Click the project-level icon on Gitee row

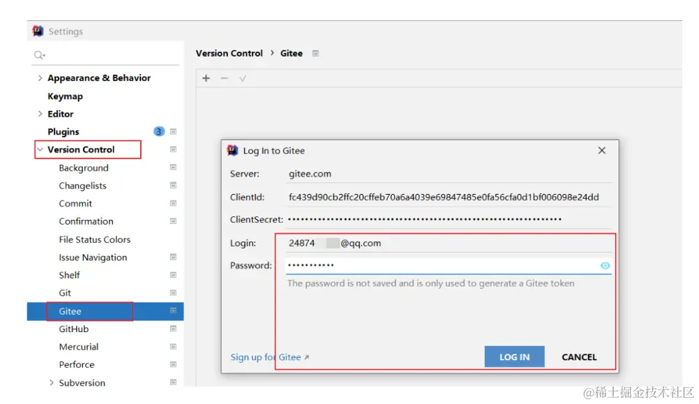pyautogui.click(x=174, y=311)
